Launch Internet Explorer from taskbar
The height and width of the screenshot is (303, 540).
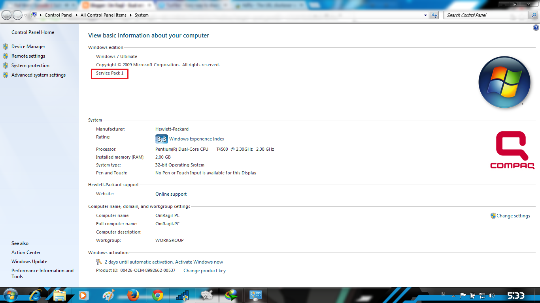coord(35,295)
